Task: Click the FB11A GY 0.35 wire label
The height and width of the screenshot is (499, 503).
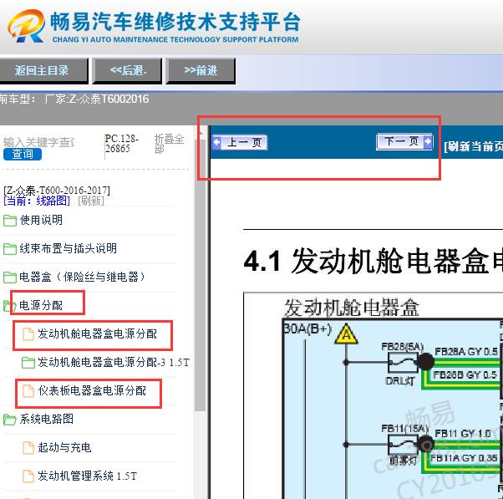Action: [464, 458]
